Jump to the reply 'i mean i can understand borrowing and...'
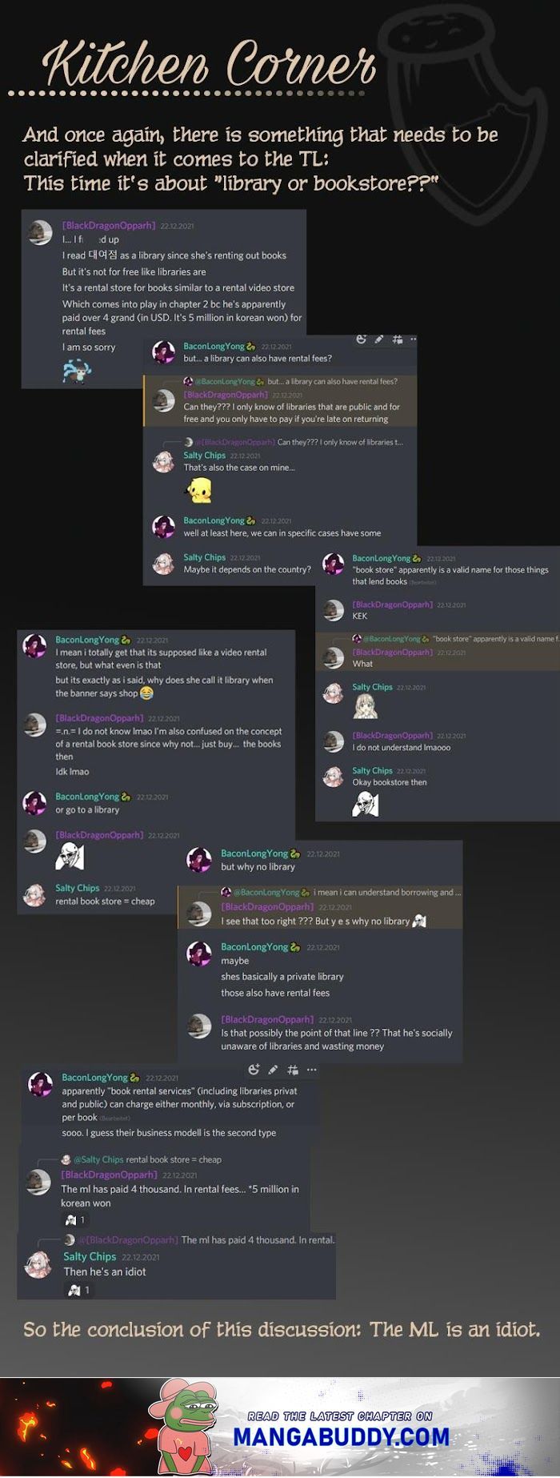This screenshot has height=1478, width=560. (387, 892)
